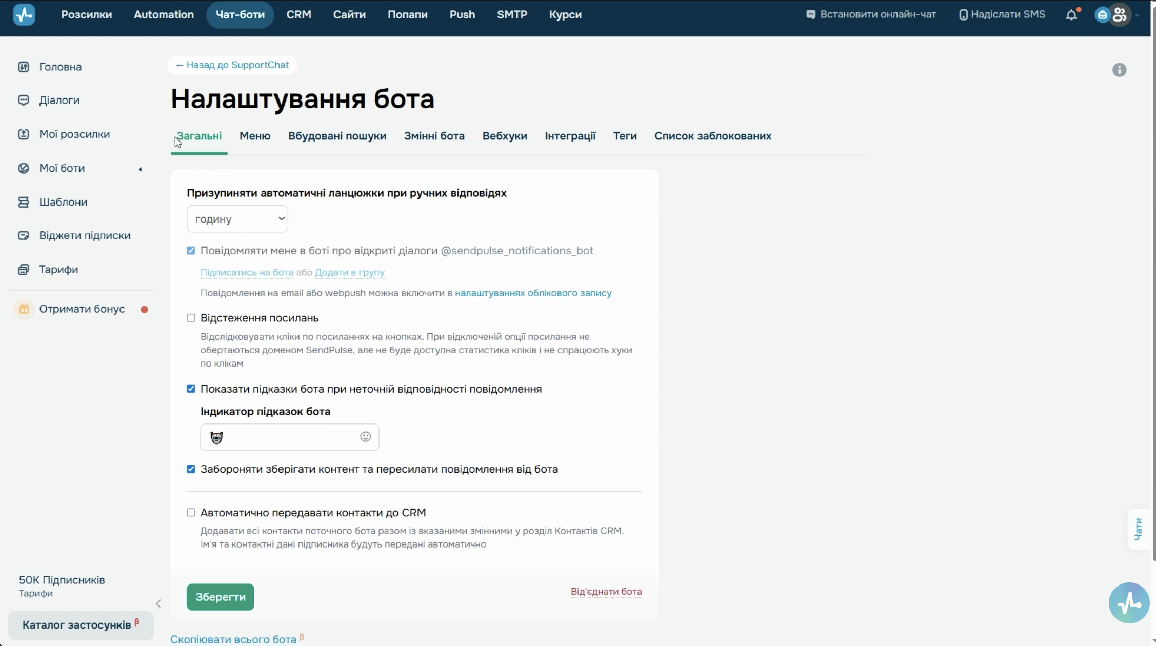This screenshot has width=1156, height=646.
Task: Uncheck Показати підказки бота checkbox
Action: click(x=191, y=389)
